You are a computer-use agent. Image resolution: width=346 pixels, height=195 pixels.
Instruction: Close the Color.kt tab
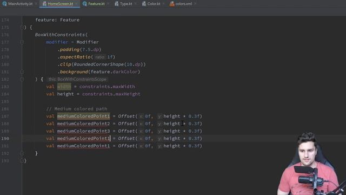pos(163,4)
